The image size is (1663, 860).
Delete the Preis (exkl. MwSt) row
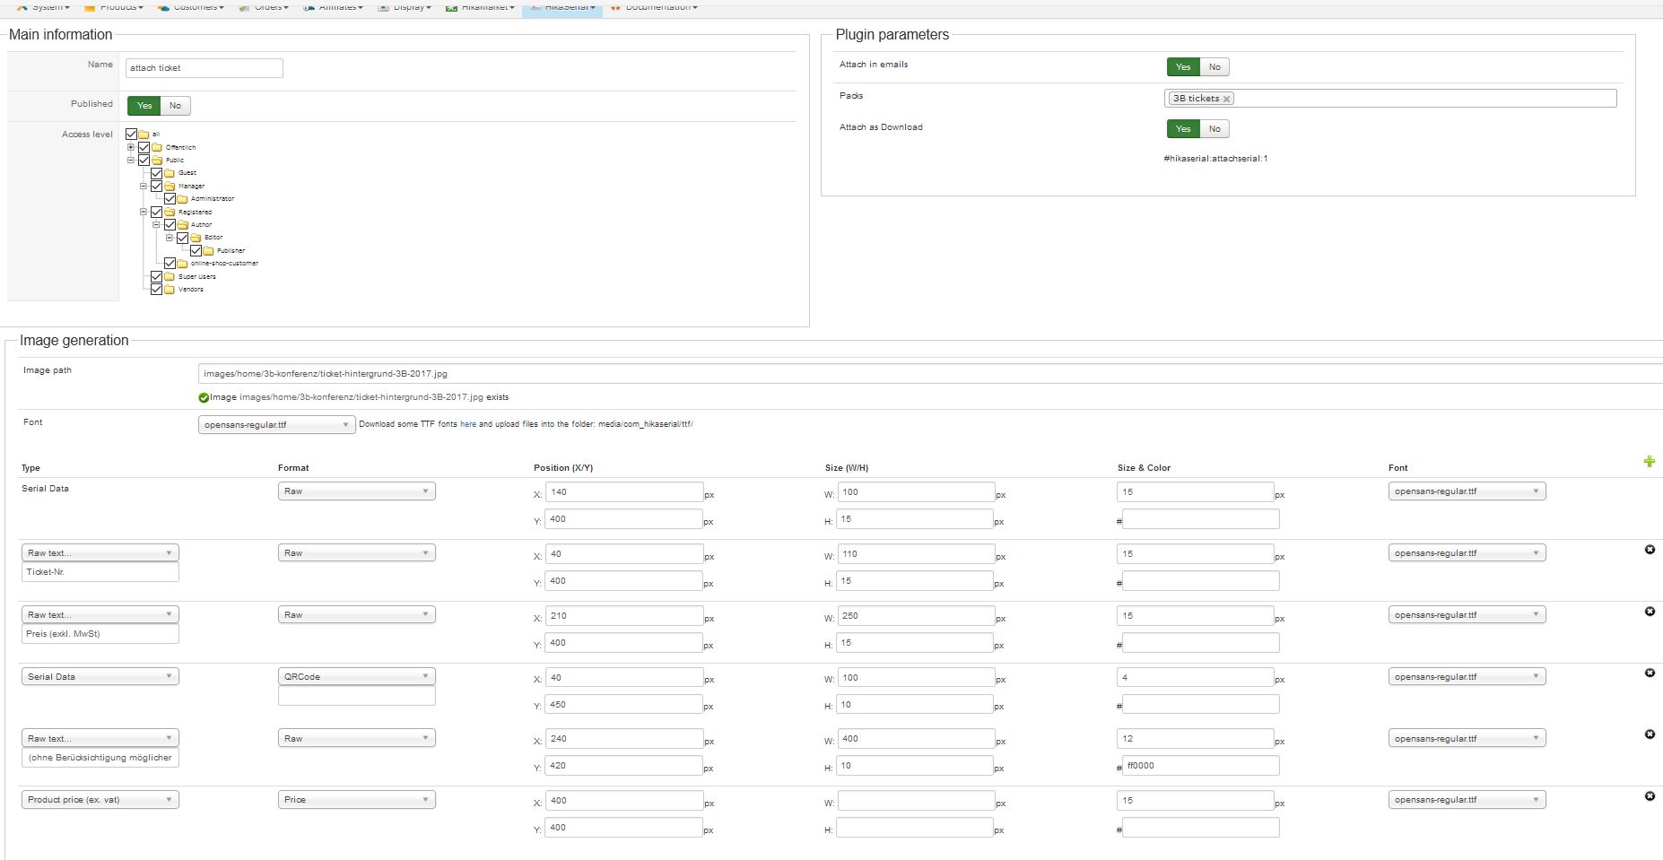tap(1649, 612)
